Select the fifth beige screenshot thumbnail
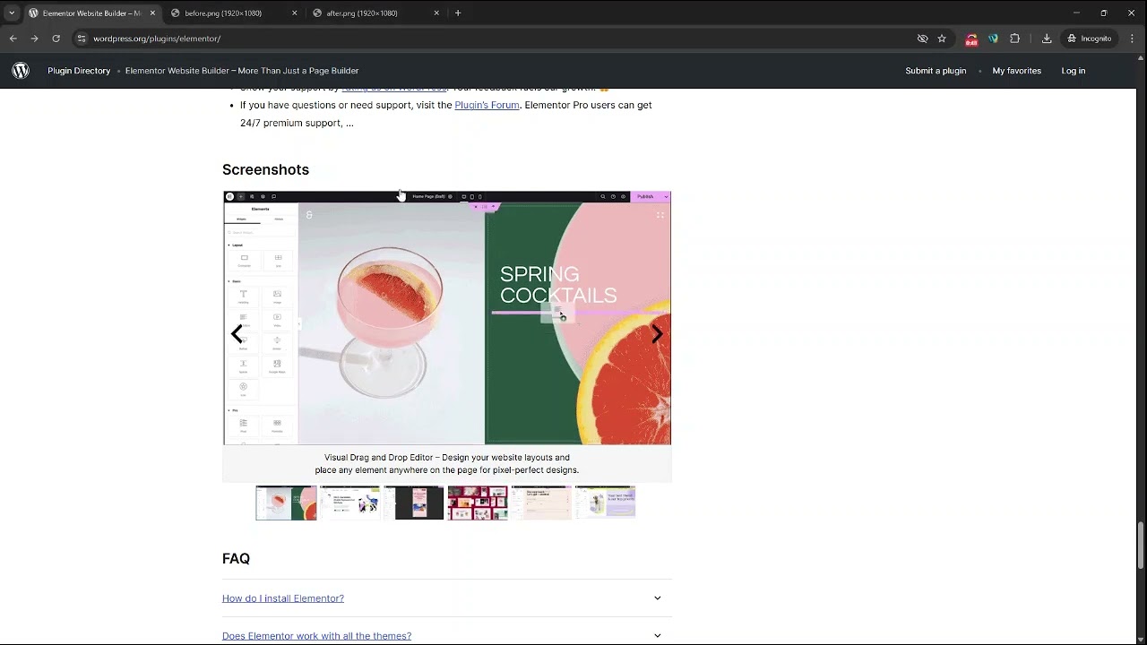This screenshot has width=1147, height=645. [541, 503]
